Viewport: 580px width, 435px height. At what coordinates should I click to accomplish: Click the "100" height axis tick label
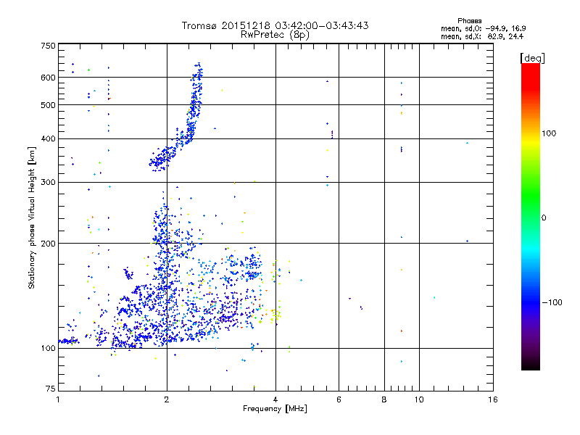48,349
